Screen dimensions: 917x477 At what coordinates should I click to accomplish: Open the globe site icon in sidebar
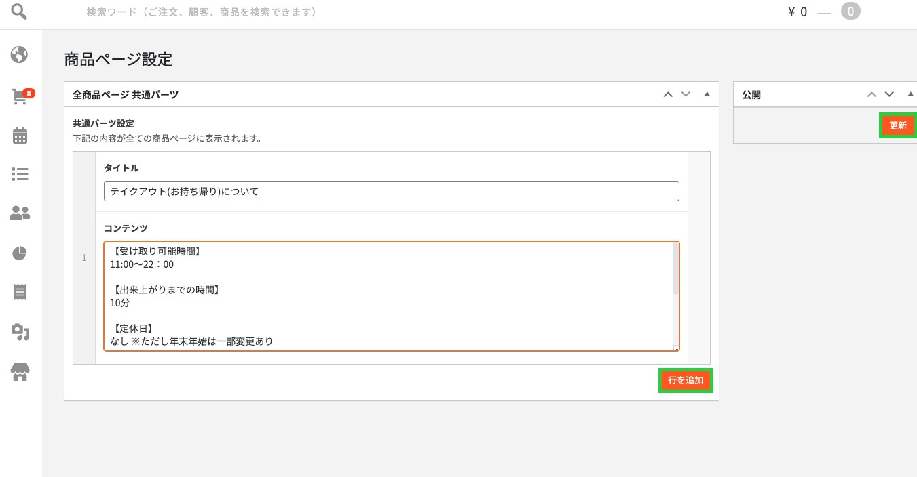pyautogui.click(x=20, y=54)
